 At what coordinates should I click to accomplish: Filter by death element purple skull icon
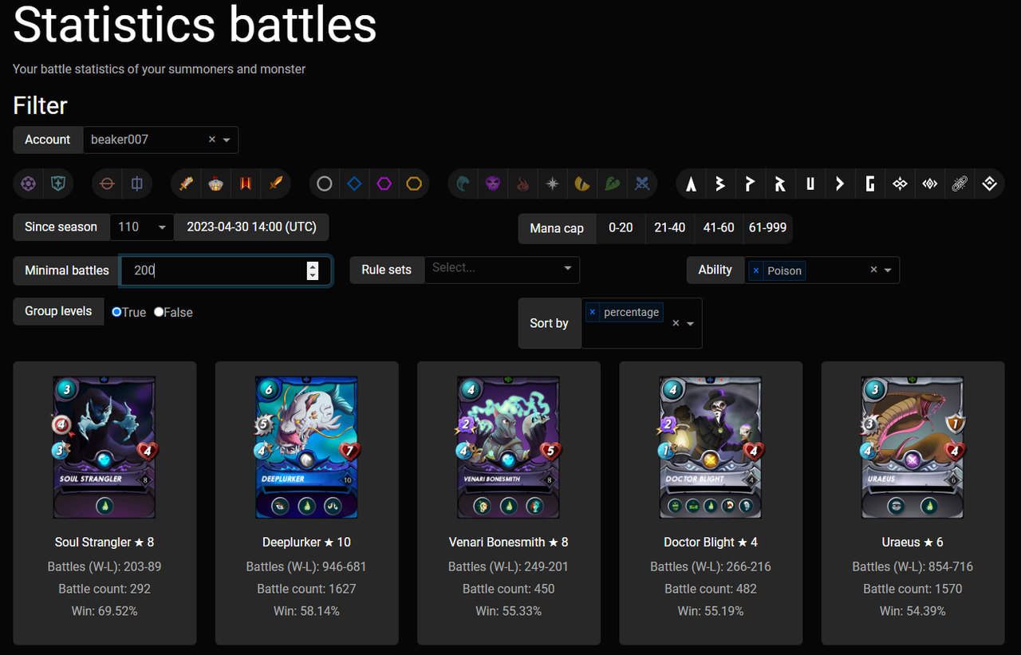point(493,184)
